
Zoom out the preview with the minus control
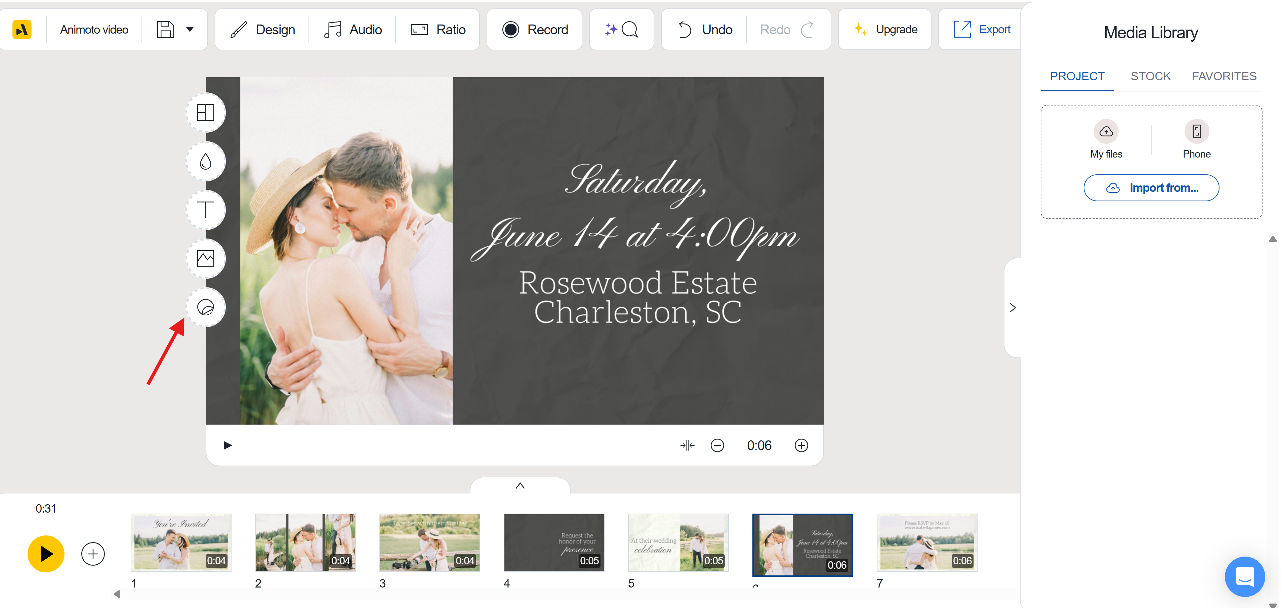coord(717,445)
